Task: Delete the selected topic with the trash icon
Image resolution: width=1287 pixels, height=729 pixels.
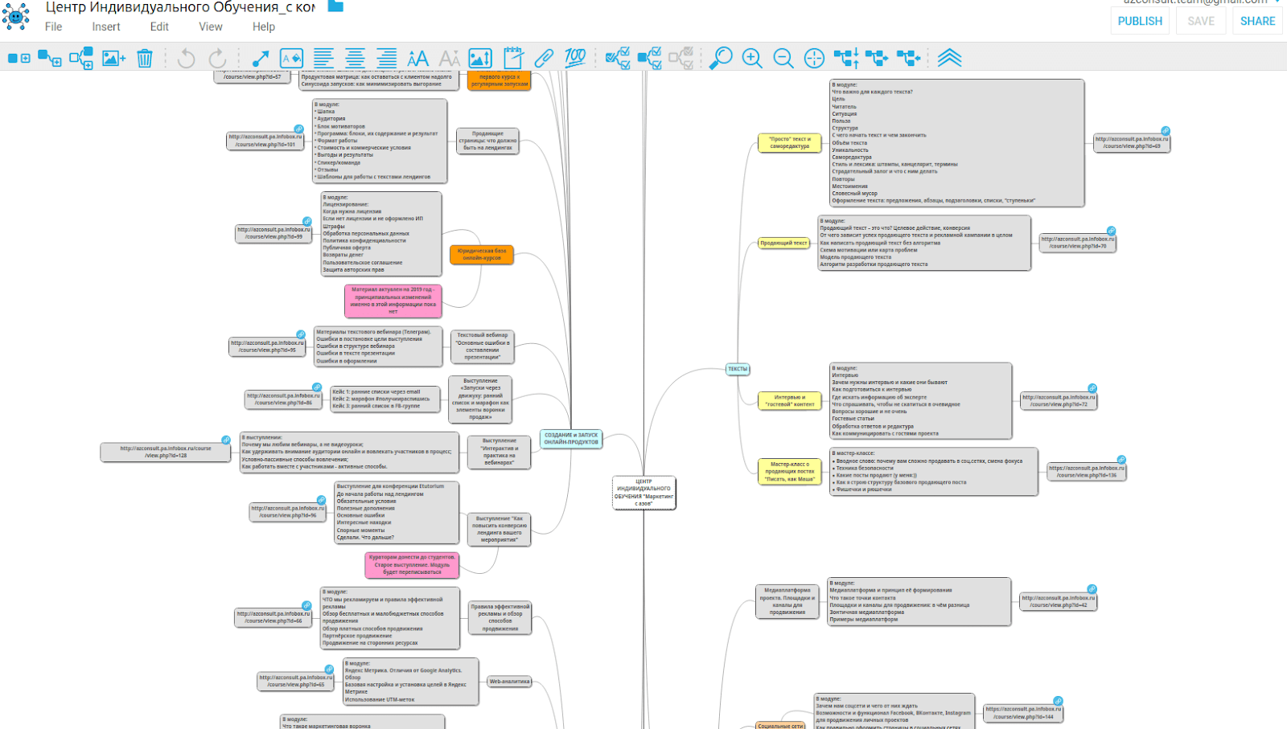Action: (145, 59)
